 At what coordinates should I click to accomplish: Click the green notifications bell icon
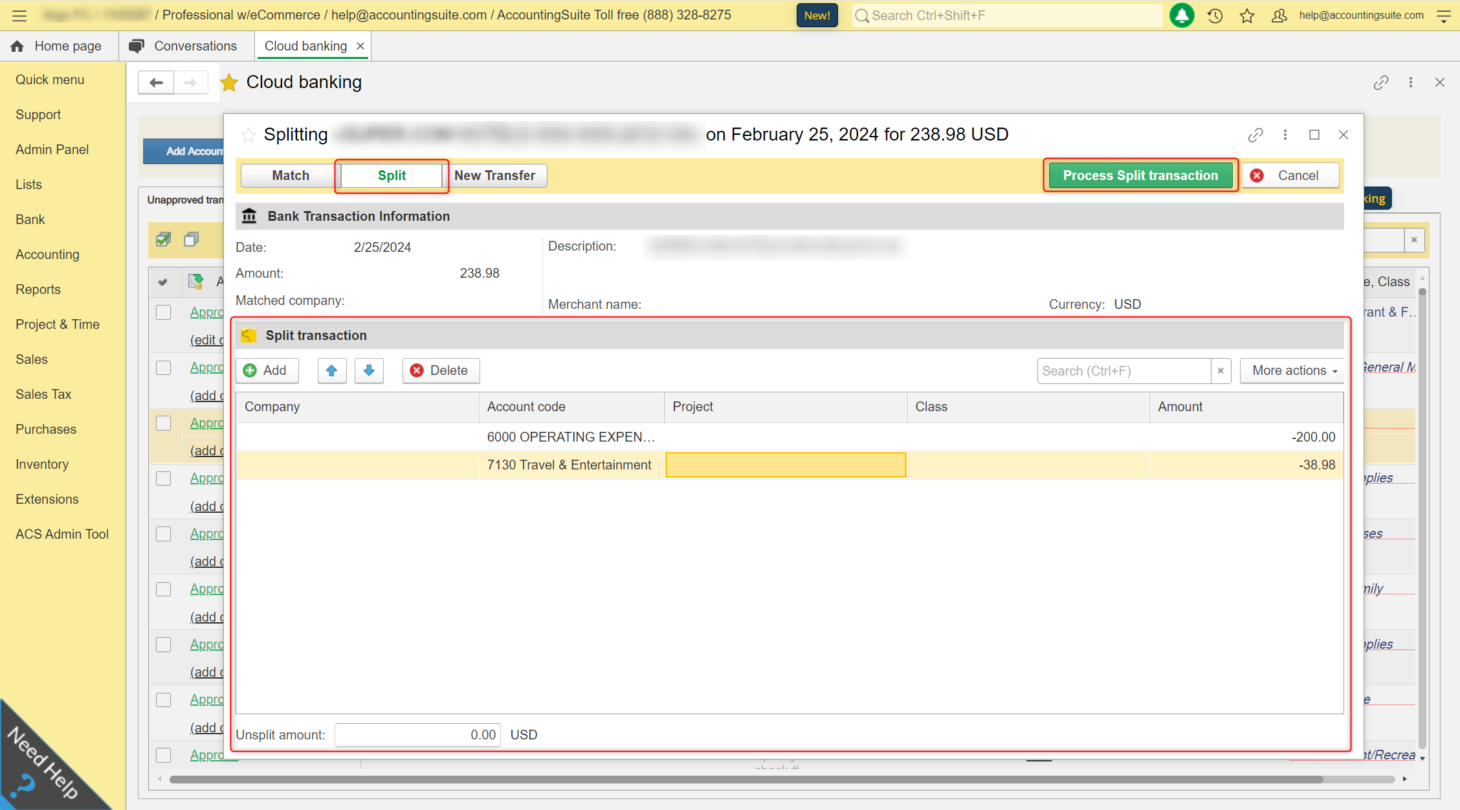pyautogui.click(x=1182, y=16)
